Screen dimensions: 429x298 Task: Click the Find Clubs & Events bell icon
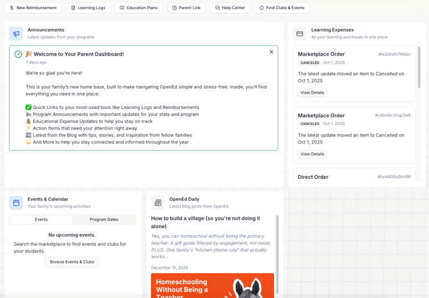[261, 8]
